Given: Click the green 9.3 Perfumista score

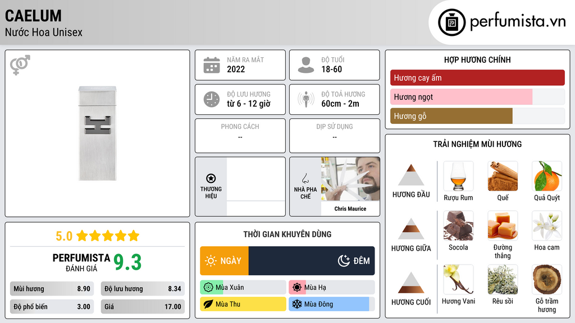Looking at the screenshot, I should [127, 262].
